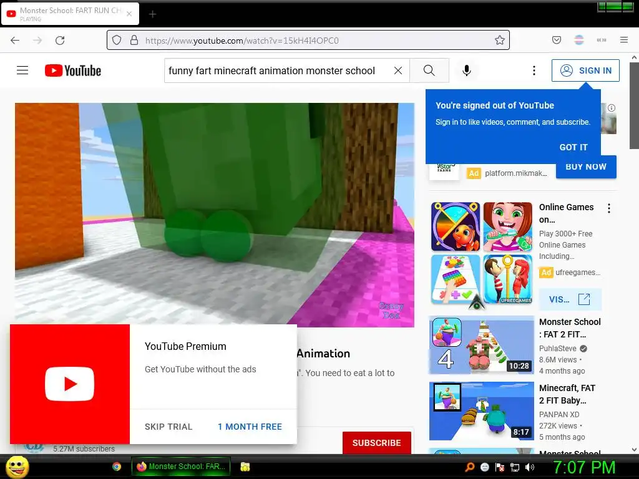Click the PANPAN XD channel name
Viewport: 639px width, 479px height.
coord(559,414)
